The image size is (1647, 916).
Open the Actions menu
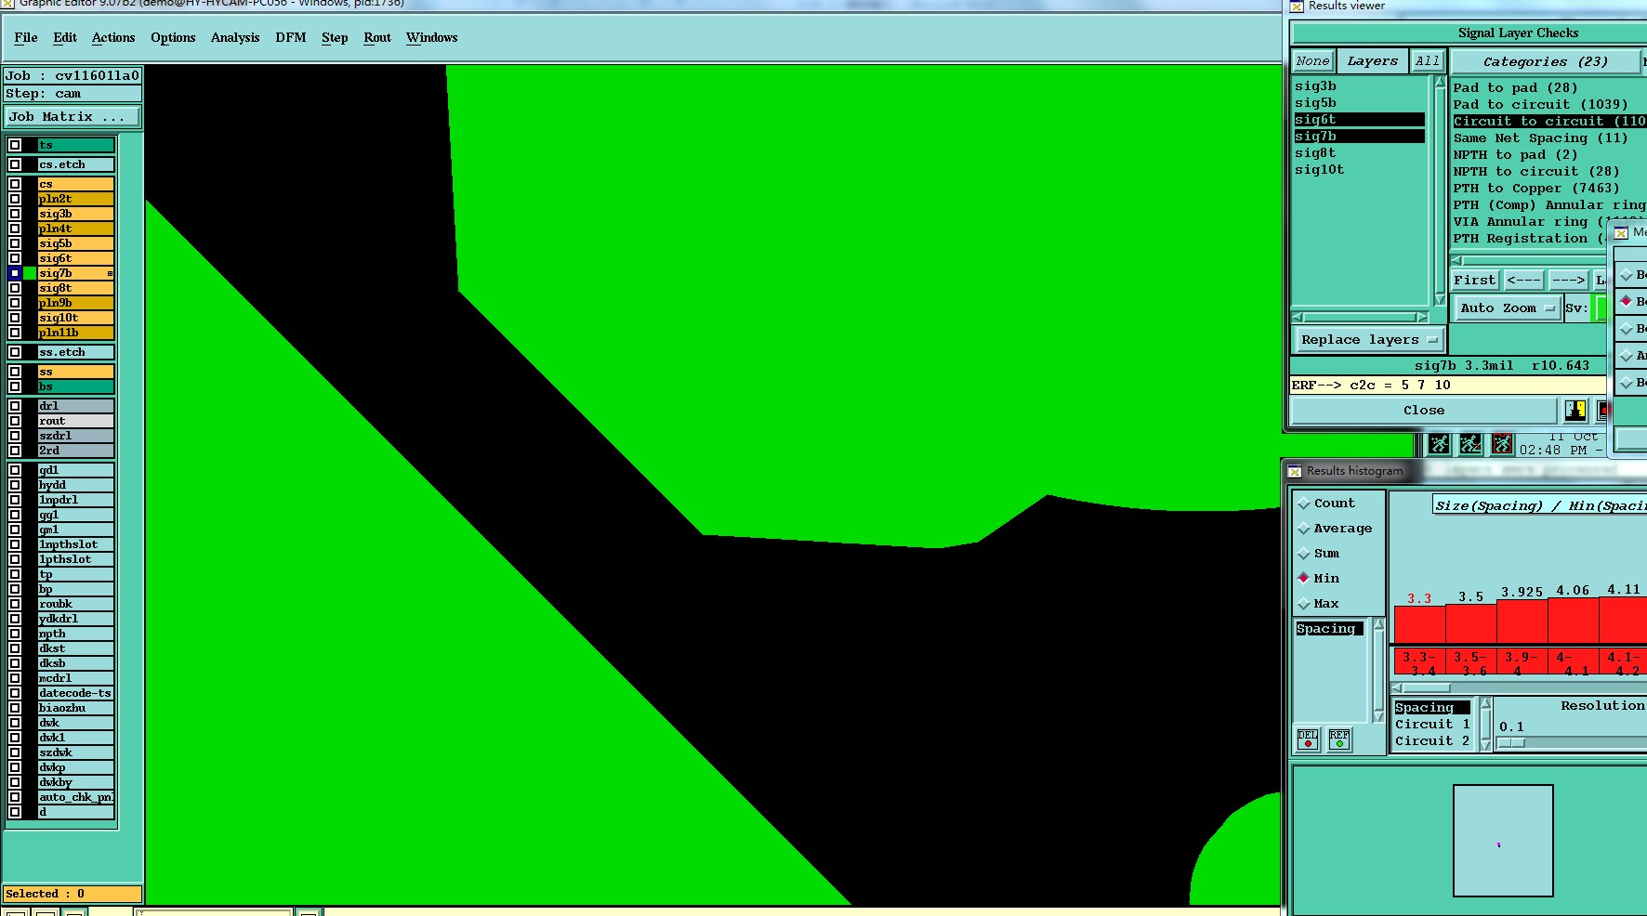pos(113,37)
